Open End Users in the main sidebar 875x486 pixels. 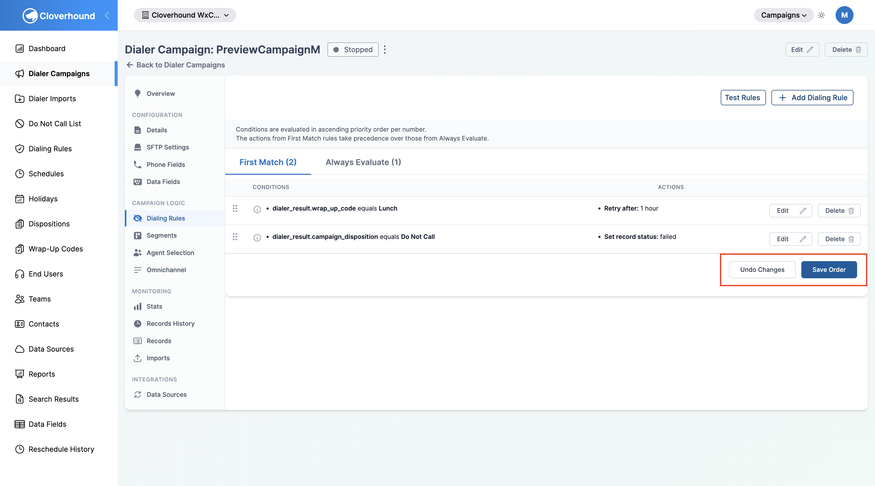tap(58, 274)
